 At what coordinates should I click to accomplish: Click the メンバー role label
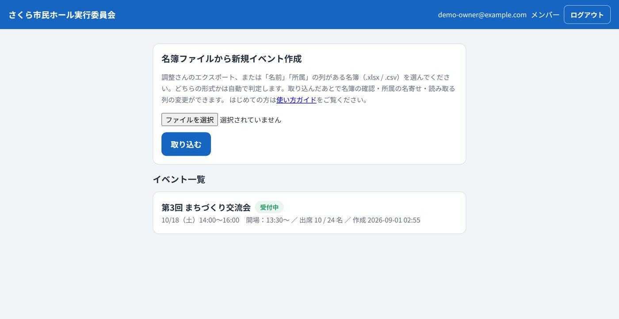(545, 15)
